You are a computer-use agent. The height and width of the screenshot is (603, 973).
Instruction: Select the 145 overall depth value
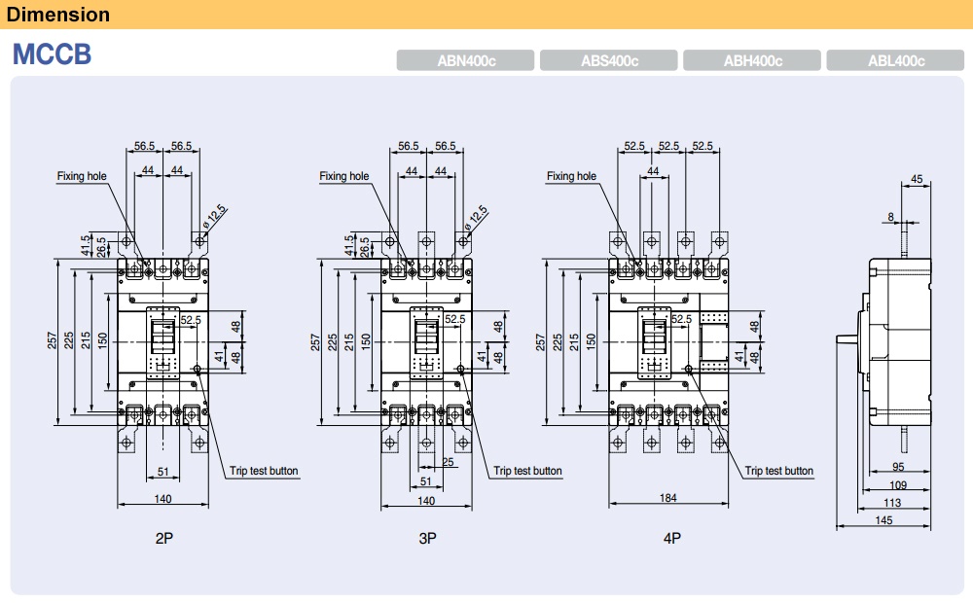(883, 520)
